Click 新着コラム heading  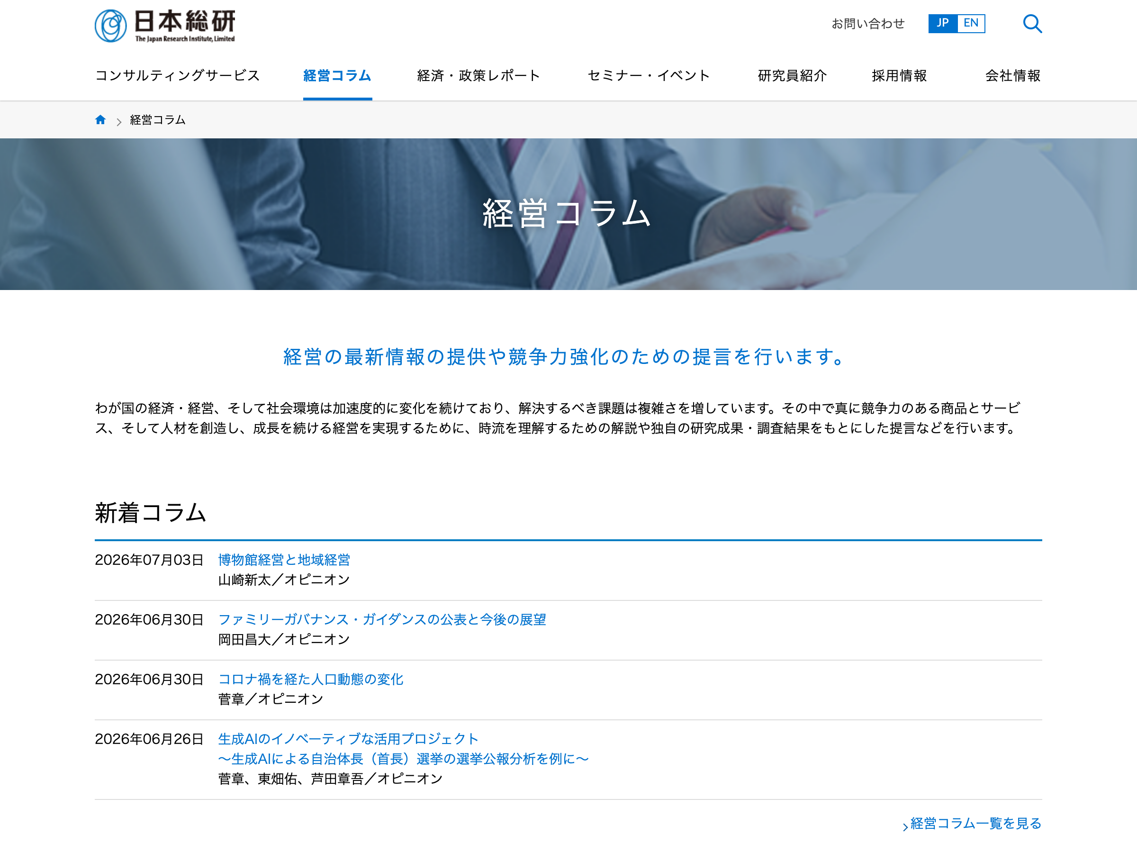151,513
